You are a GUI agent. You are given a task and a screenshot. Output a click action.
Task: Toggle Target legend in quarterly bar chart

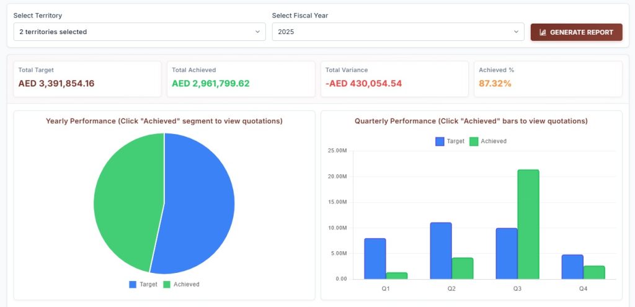coord(450,141)
